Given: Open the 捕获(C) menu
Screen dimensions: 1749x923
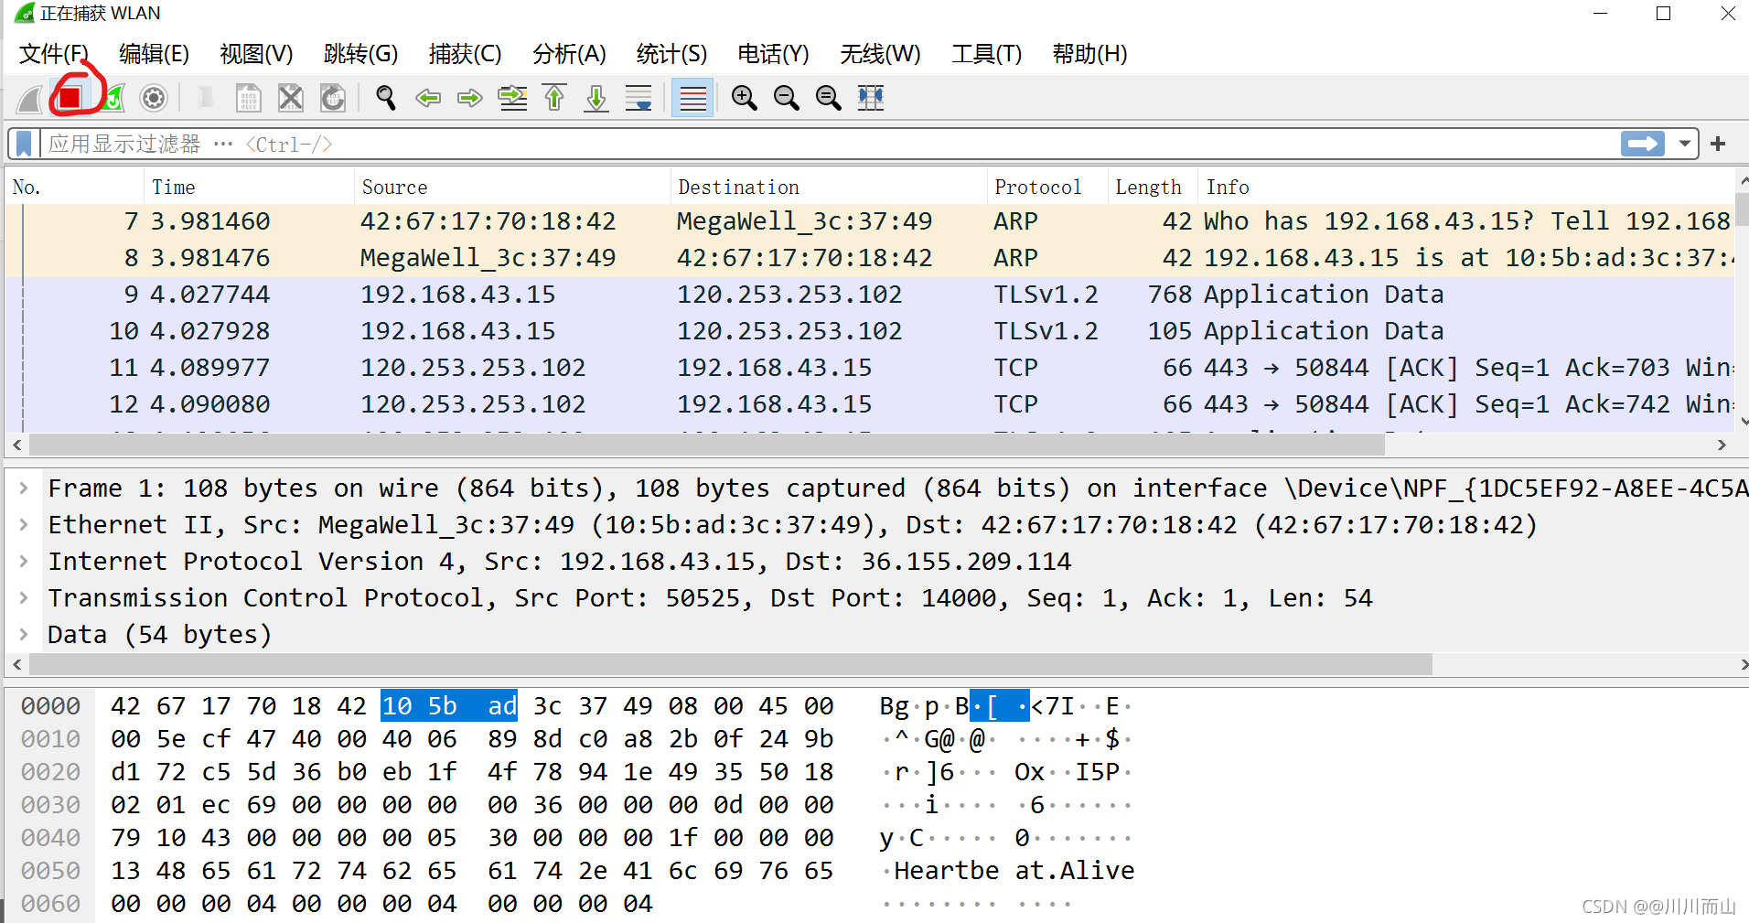Looking at the screenshot, I should (x=465, y=54).
